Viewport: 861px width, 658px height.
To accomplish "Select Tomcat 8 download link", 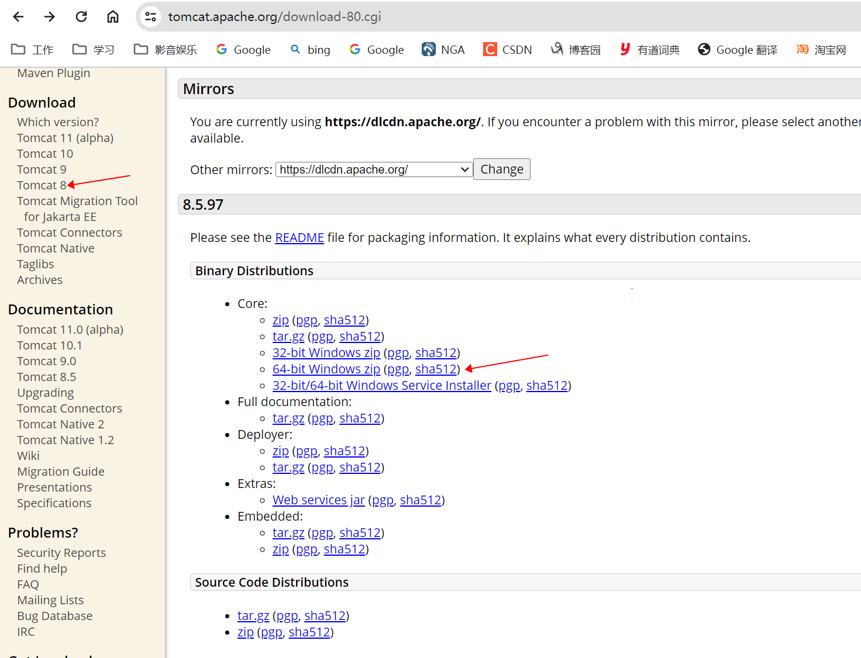I will click(42, 185).
